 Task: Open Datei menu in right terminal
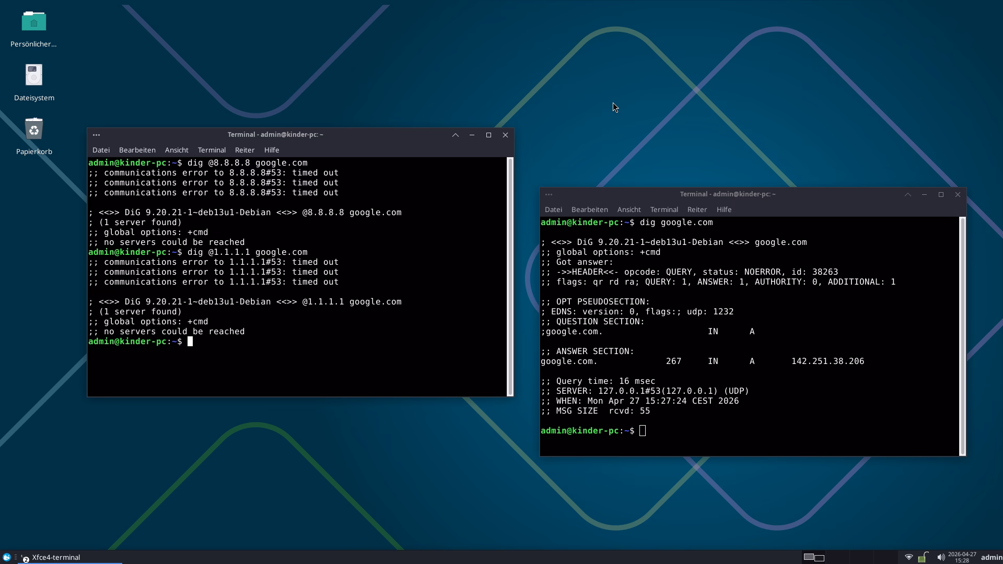click(553, 209)
